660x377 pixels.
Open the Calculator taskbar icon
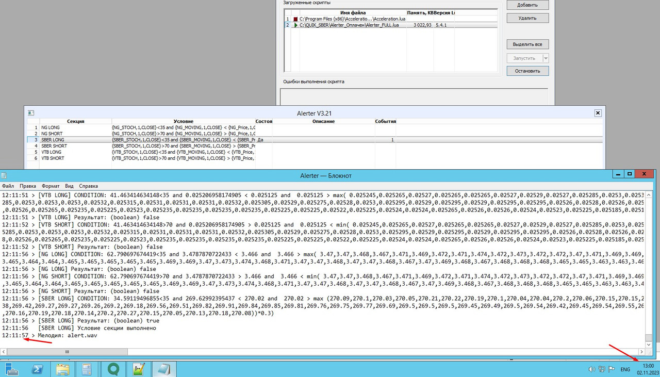(x=87, y=369)
